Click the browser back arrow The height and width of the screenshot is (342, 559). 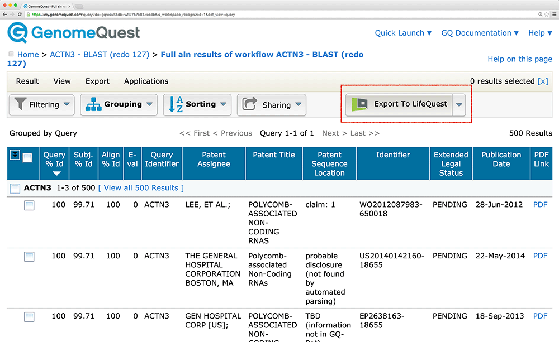click(4, 15)
